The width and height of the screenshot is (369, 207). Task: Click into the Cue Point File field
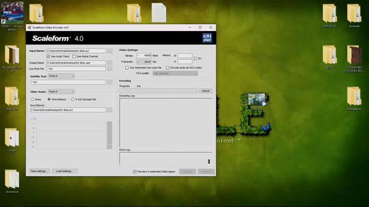point(76,69)
